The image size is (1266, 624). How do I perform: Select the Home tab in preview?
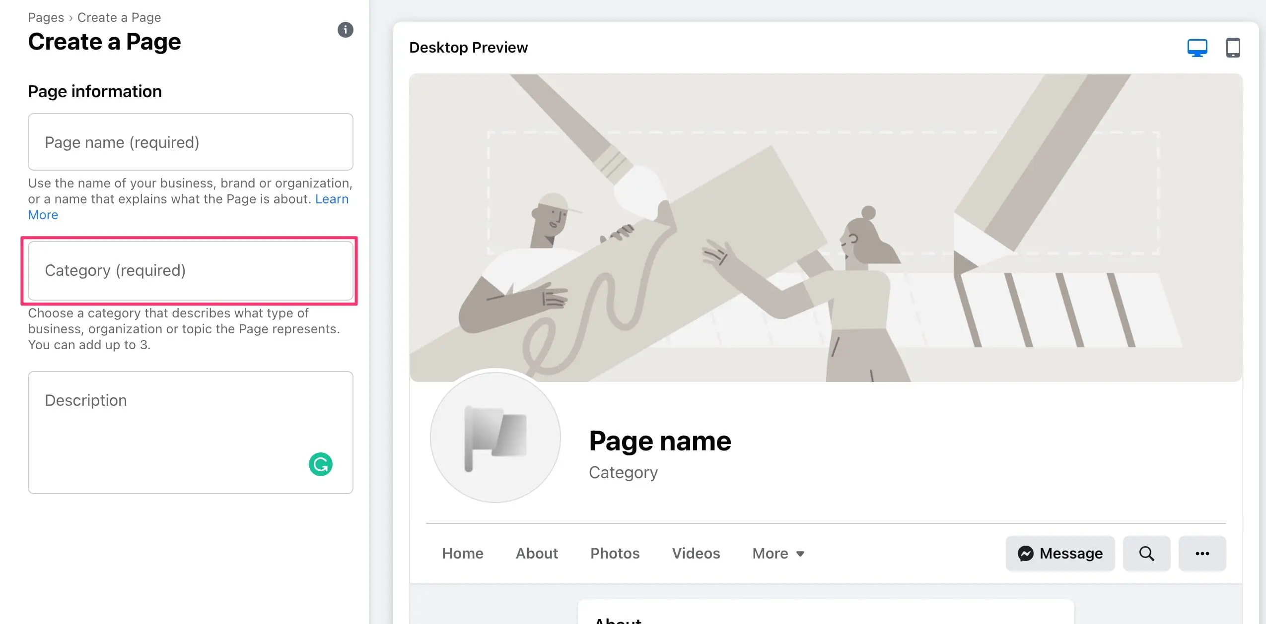(x=463, y=553)
